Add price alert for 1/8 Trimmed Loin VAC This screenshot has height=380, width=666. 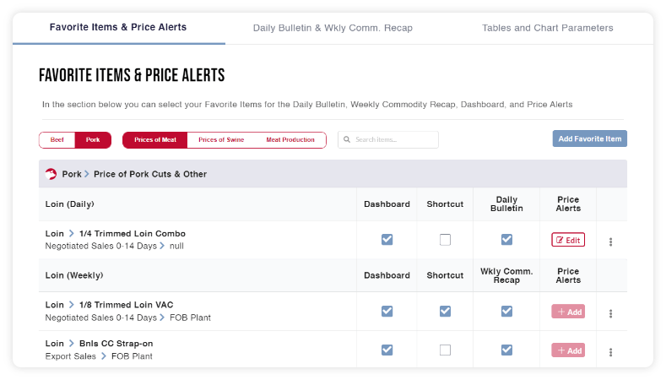568,312
